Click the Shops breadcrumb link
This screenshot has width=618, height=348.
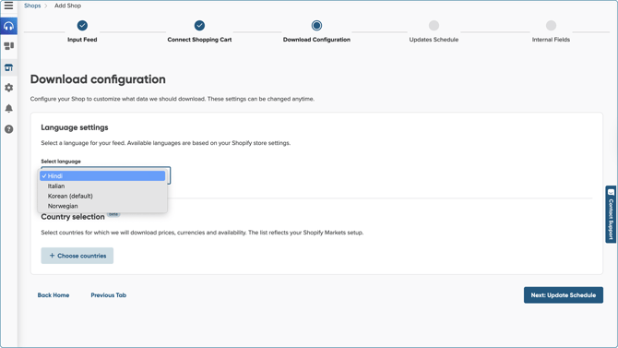tap(32, 6)
